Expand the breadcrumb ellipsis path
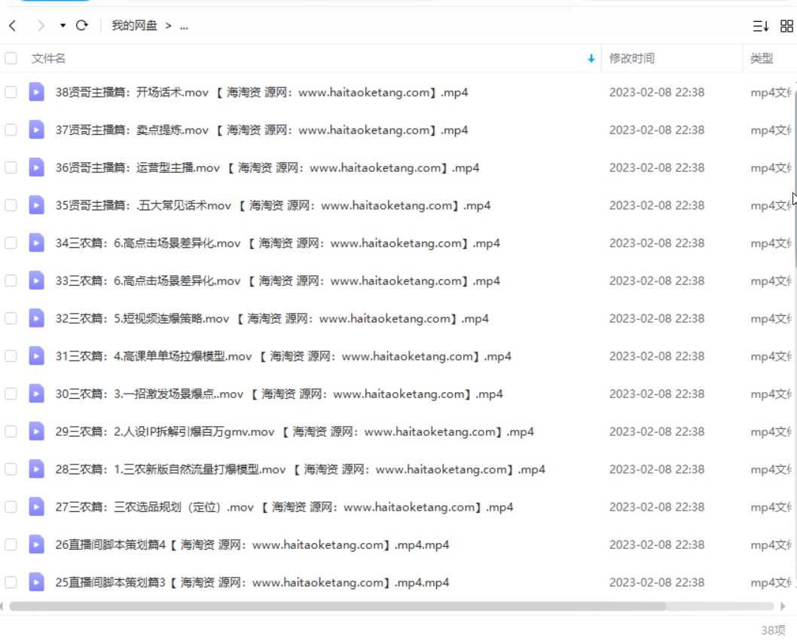 184,26
